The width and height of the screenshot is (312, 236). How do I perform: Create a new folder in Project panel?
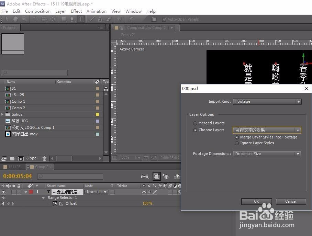click(12, 159)
